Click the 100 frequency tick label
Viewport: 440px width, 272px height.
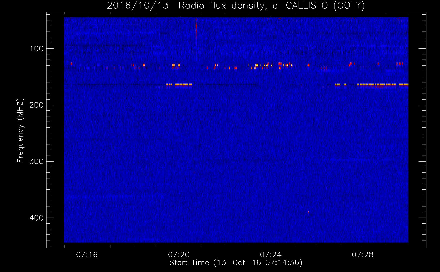pyautogui.click(x=37, y=49)
